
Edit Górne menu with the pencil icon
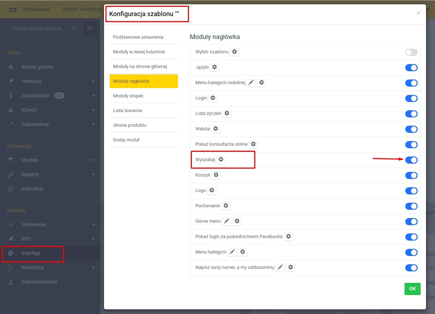pos(226,221)
